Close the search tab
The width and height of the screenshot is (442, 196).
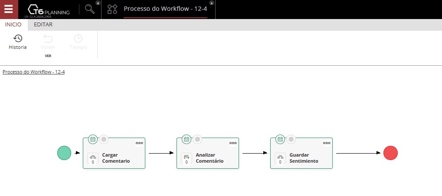[98, 3]
